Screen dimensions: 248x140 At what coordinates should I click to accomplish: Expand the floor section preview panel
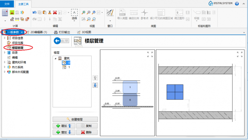[150, 54]
